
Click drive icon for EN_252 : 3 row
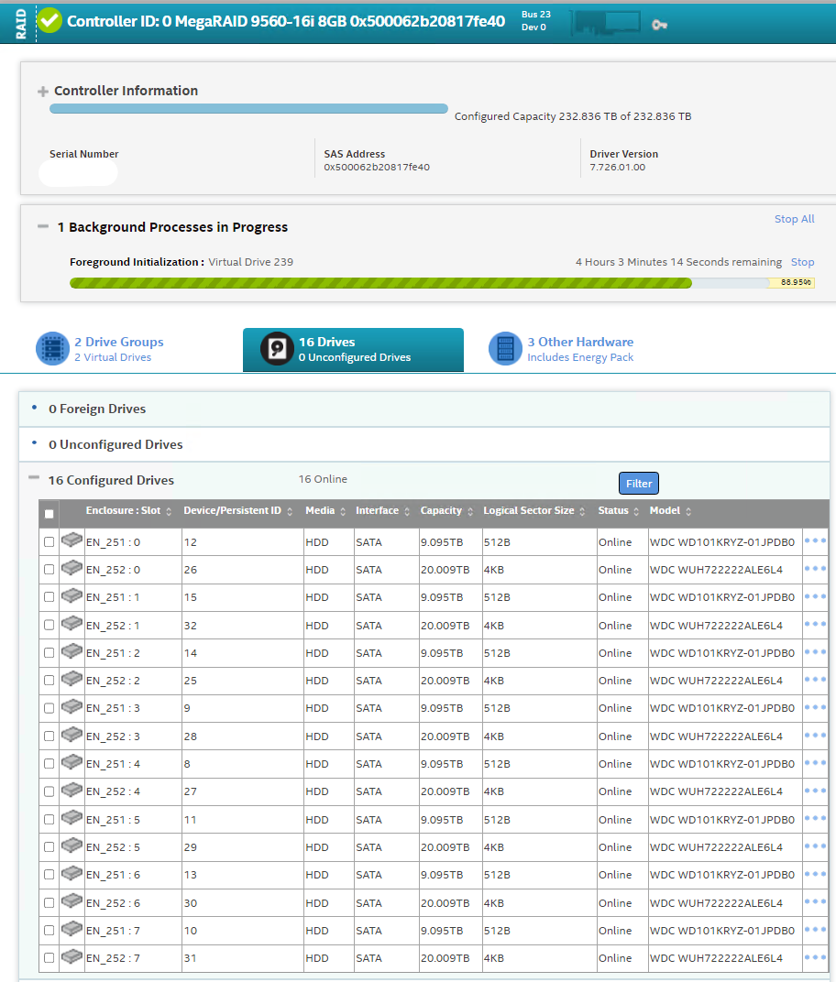pos(71,735)
